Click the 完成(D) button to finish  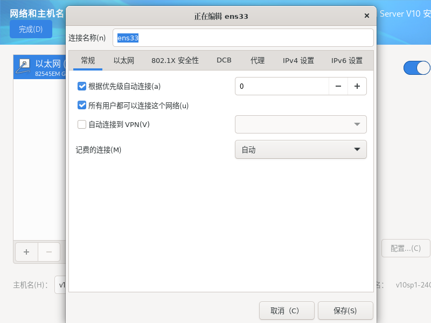31,29
